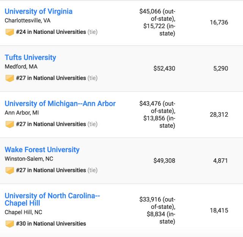Click University of Virginia's 16,736 enrollment figure

pos(219,22)
